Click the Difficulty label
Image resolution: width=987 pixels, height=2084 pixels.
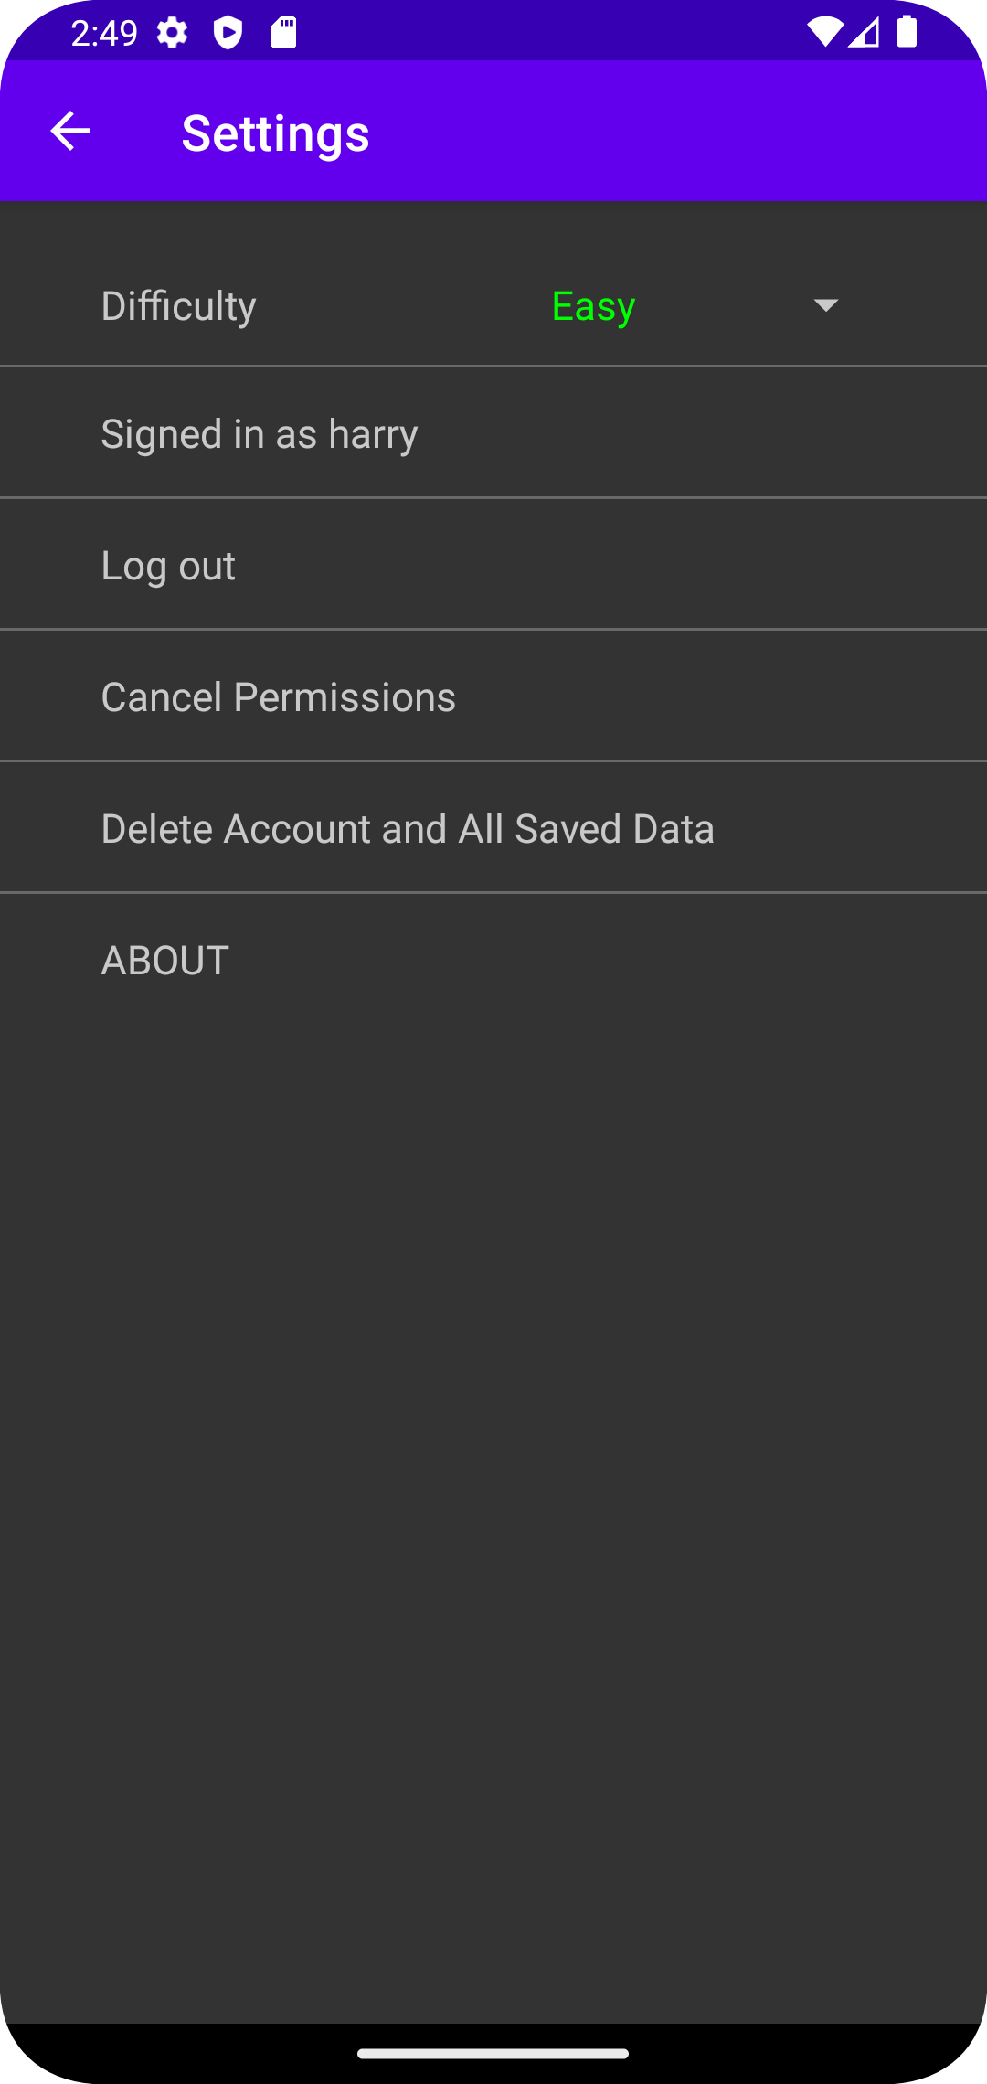point(179,306)
